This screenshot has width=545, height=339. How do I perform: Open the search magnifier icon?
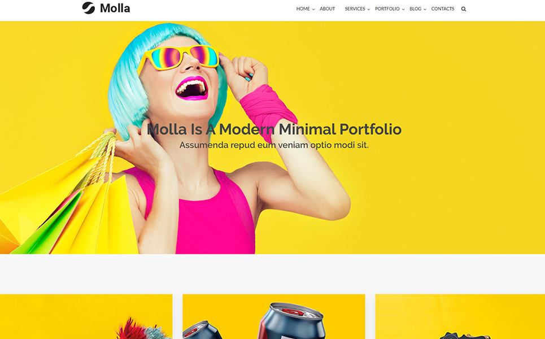pos(463,9)
